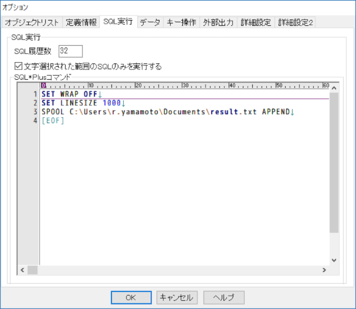Click the editor column ruler at 30
This screenshot has height=309, width=356.
[x=184, y=86]
